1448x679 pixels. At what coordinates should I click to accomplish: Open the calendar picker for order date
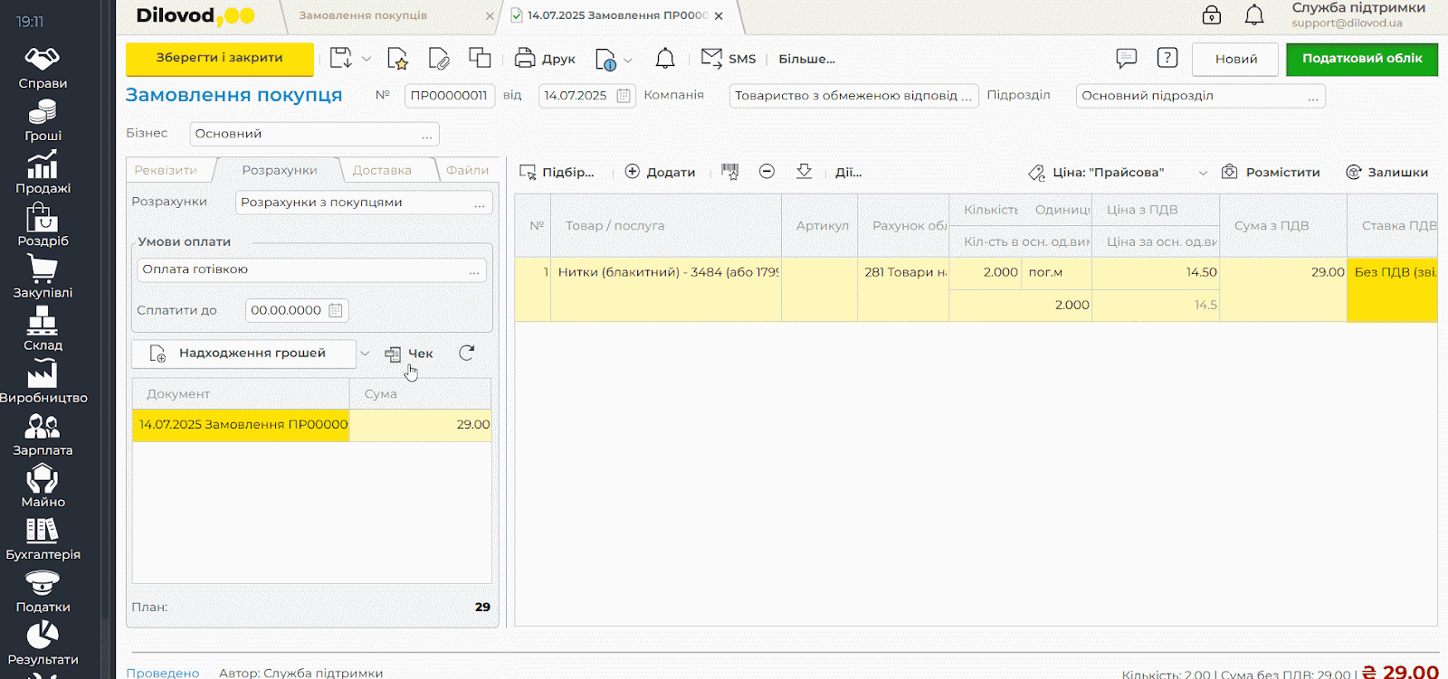pos(624,96)
